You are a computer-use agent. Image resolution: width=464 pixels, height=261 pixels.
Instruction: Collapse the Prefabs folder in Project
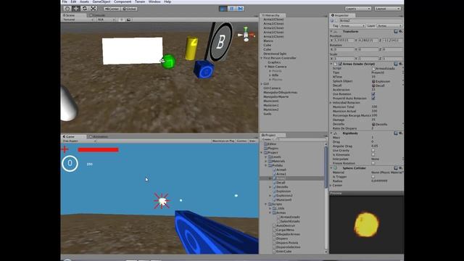266,165
